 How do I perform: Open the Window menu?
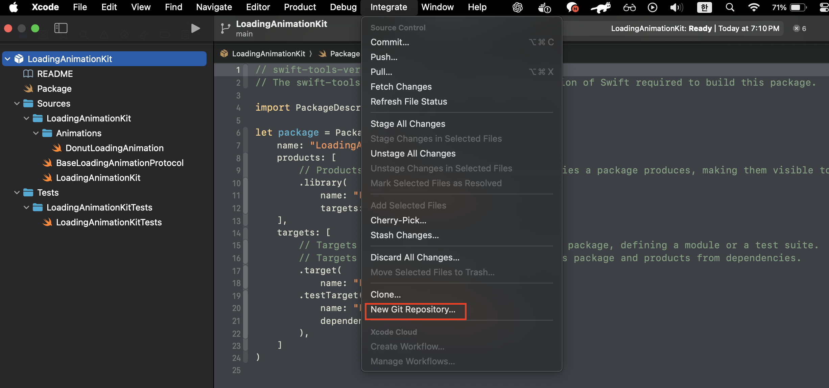pos(437,7)
